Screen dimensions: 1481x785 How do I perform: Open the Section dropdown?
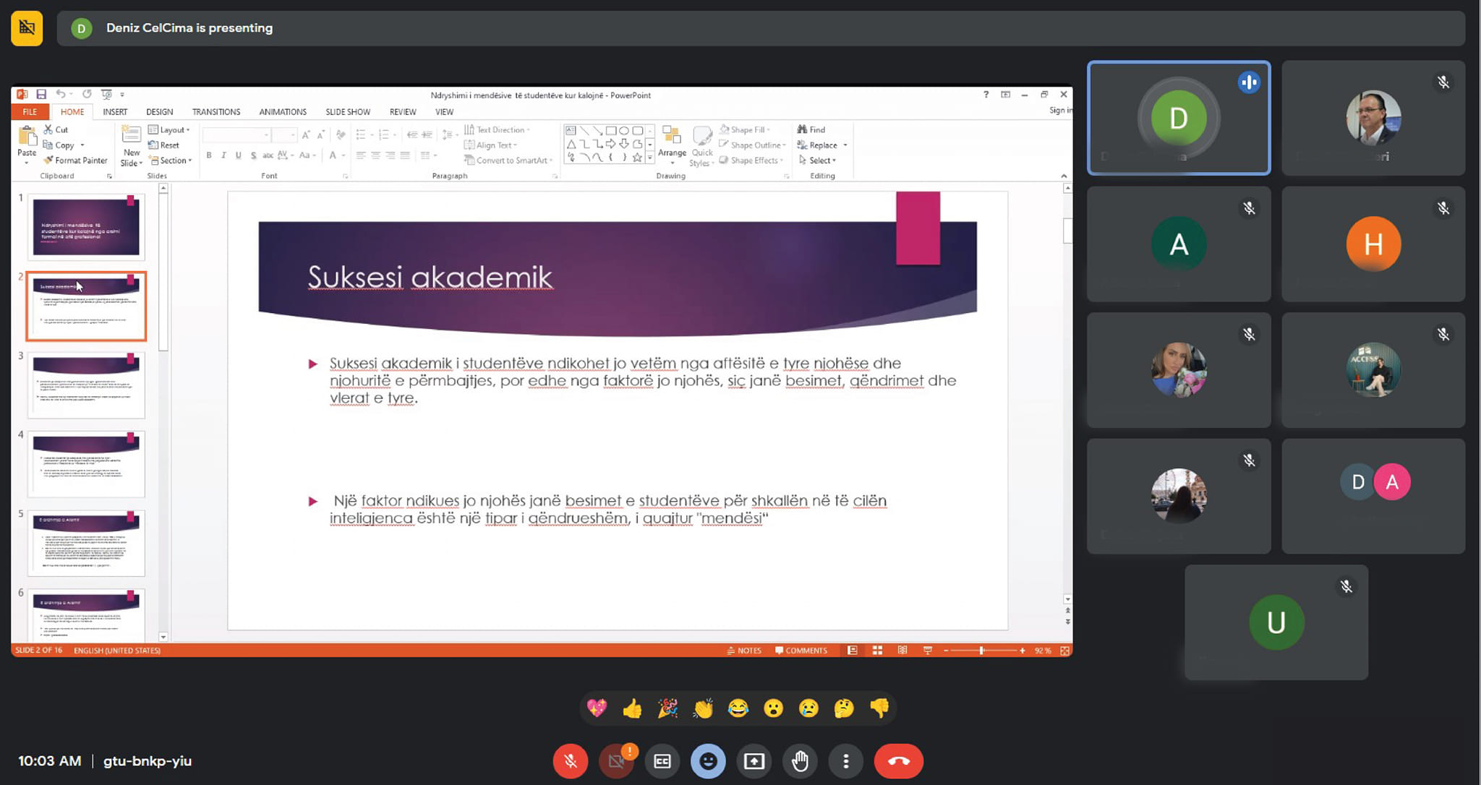(x=172, y=160)
